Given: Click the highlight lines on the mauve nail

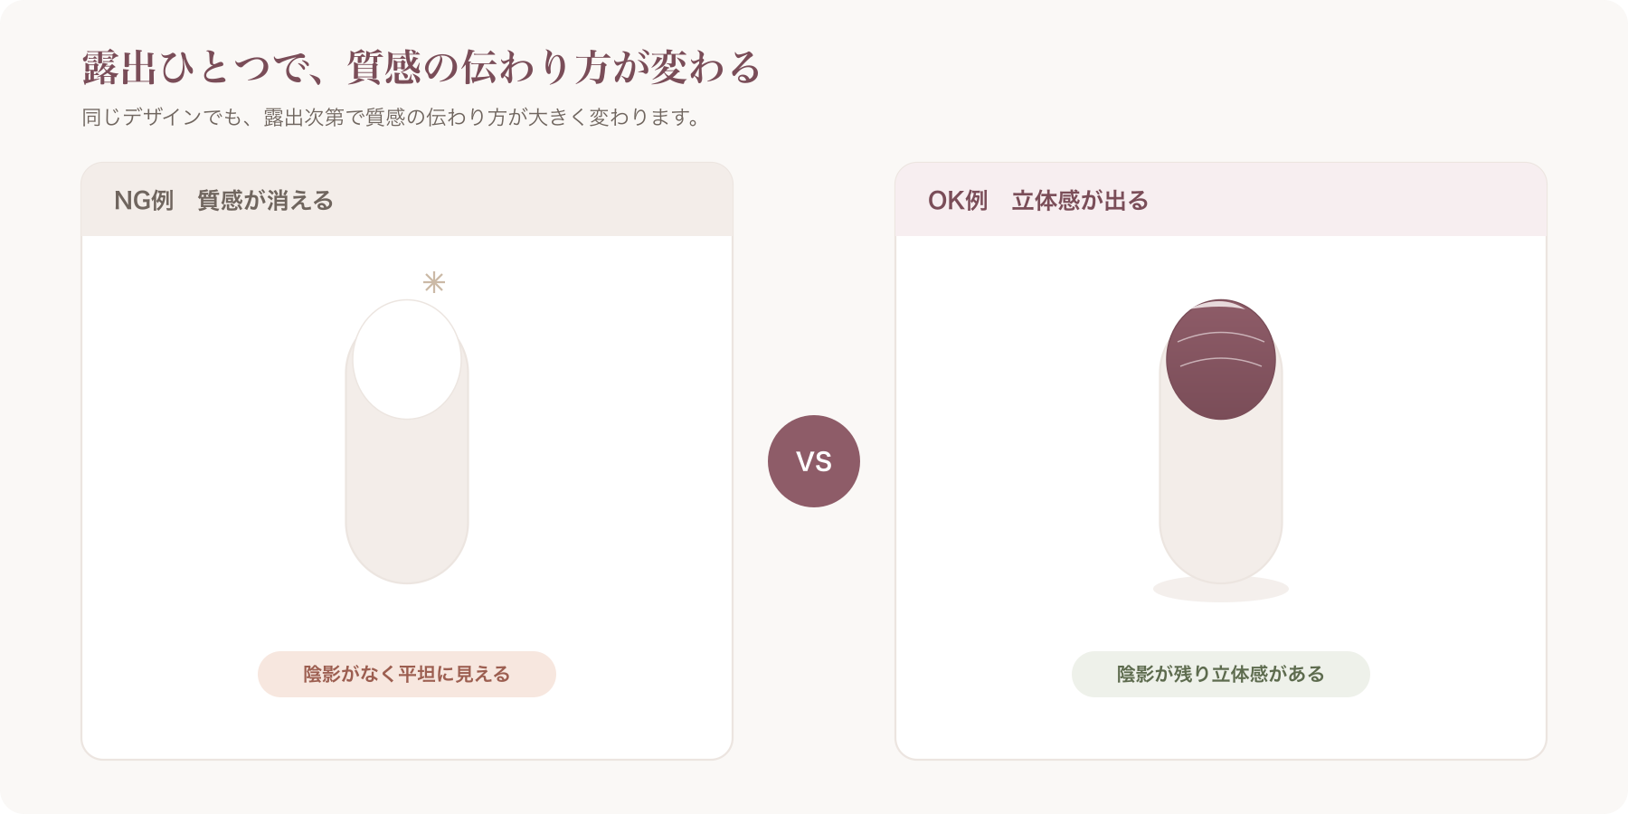Looking at the screenshot, I should [x=1221, y=349].
